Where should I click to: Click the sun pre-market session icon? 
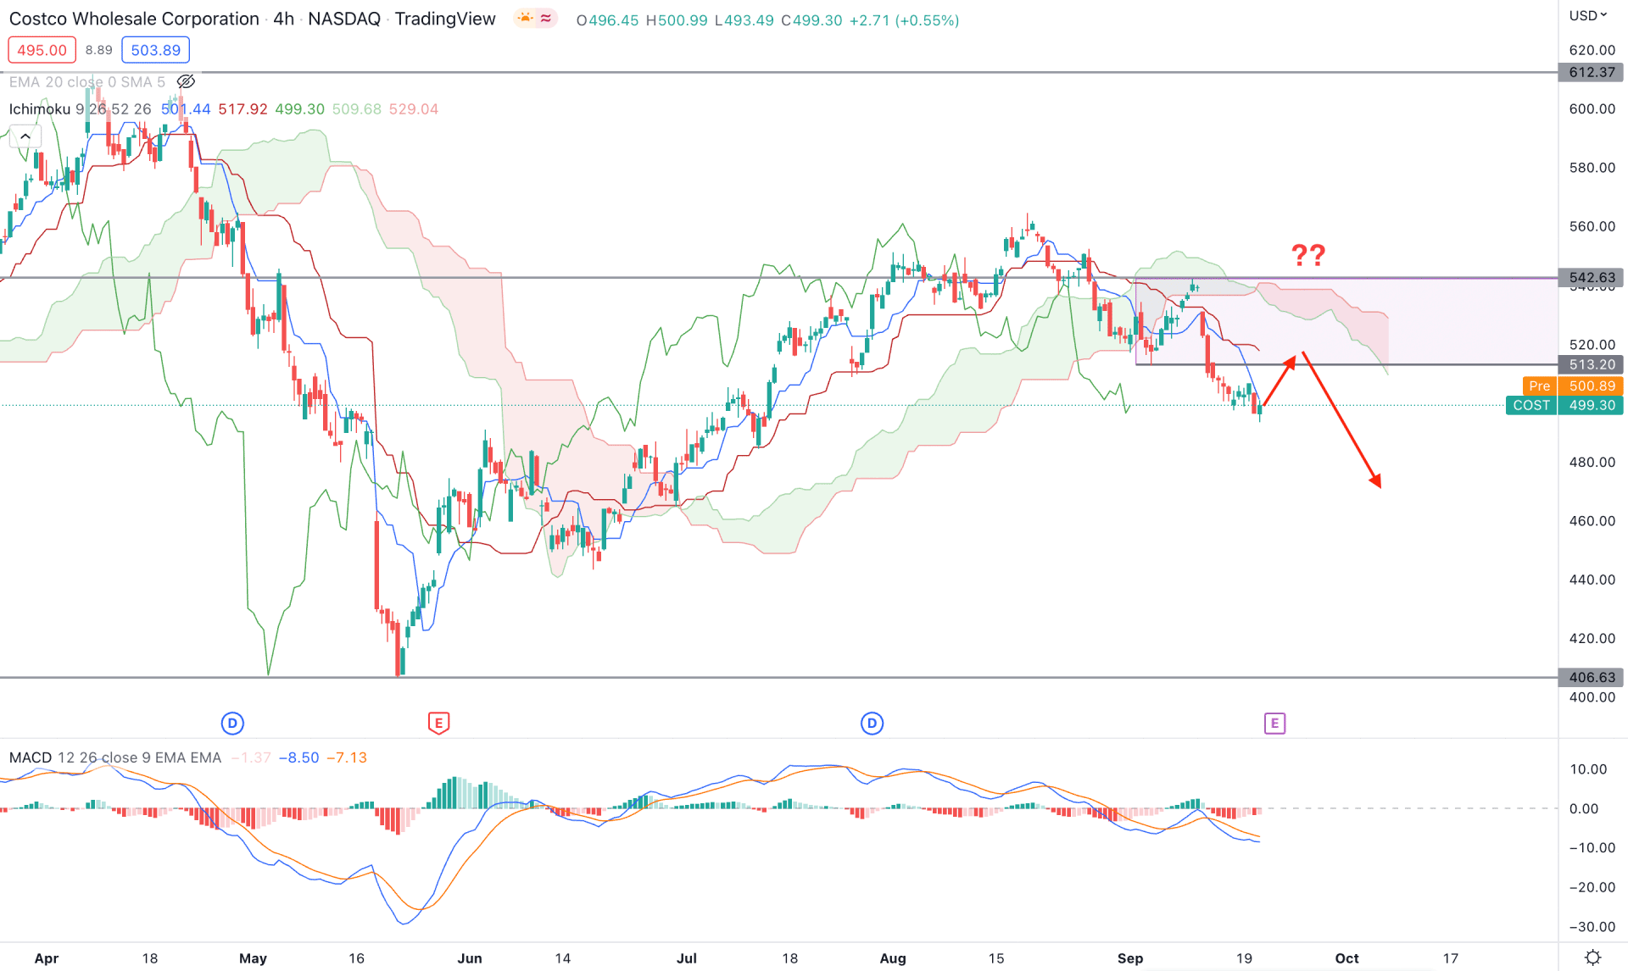(x=525, y=19)
